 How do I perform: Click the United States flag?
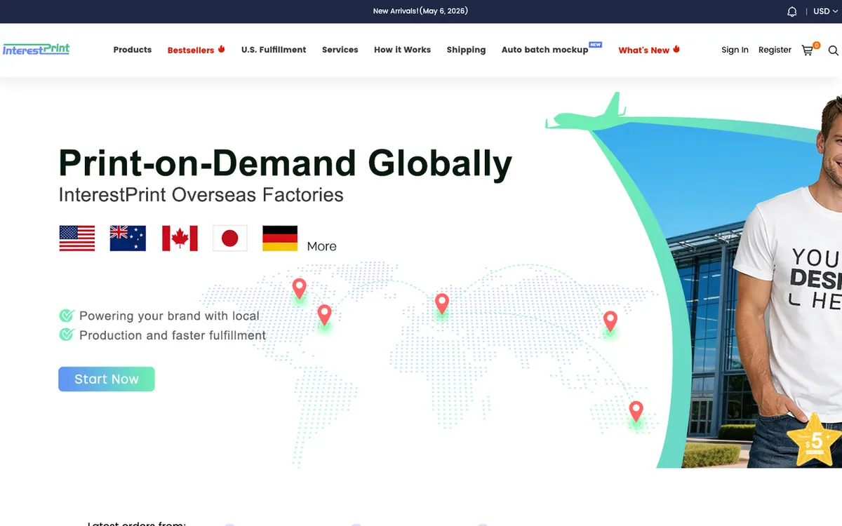click(76, 238)
